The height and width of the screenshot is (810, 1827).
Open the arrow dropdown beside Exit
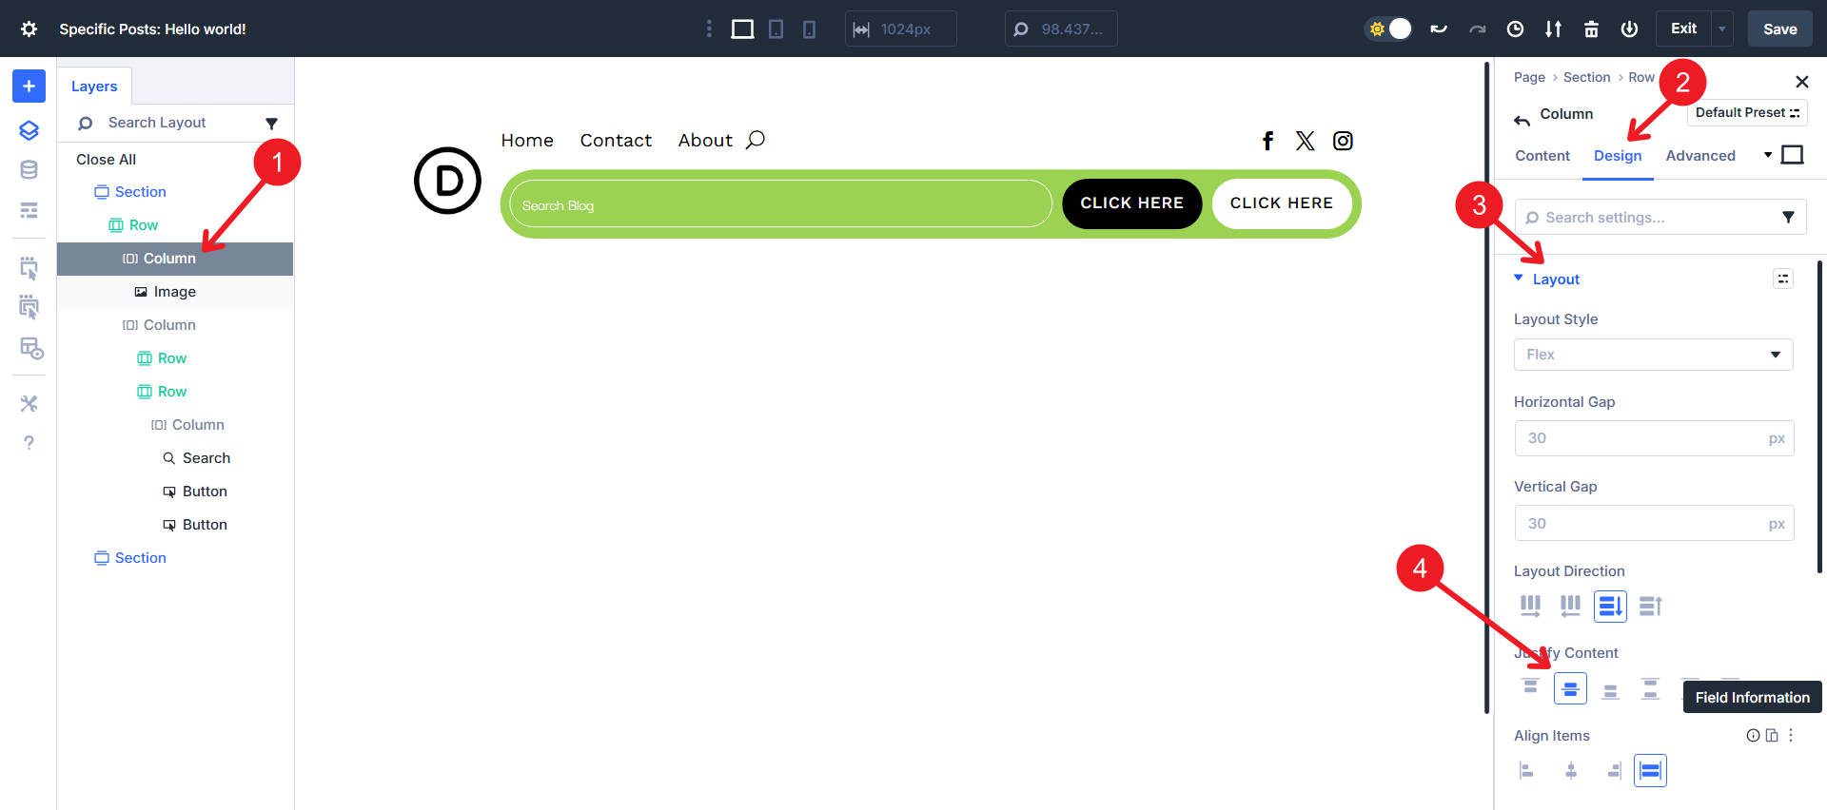[x=1721, y=29]
